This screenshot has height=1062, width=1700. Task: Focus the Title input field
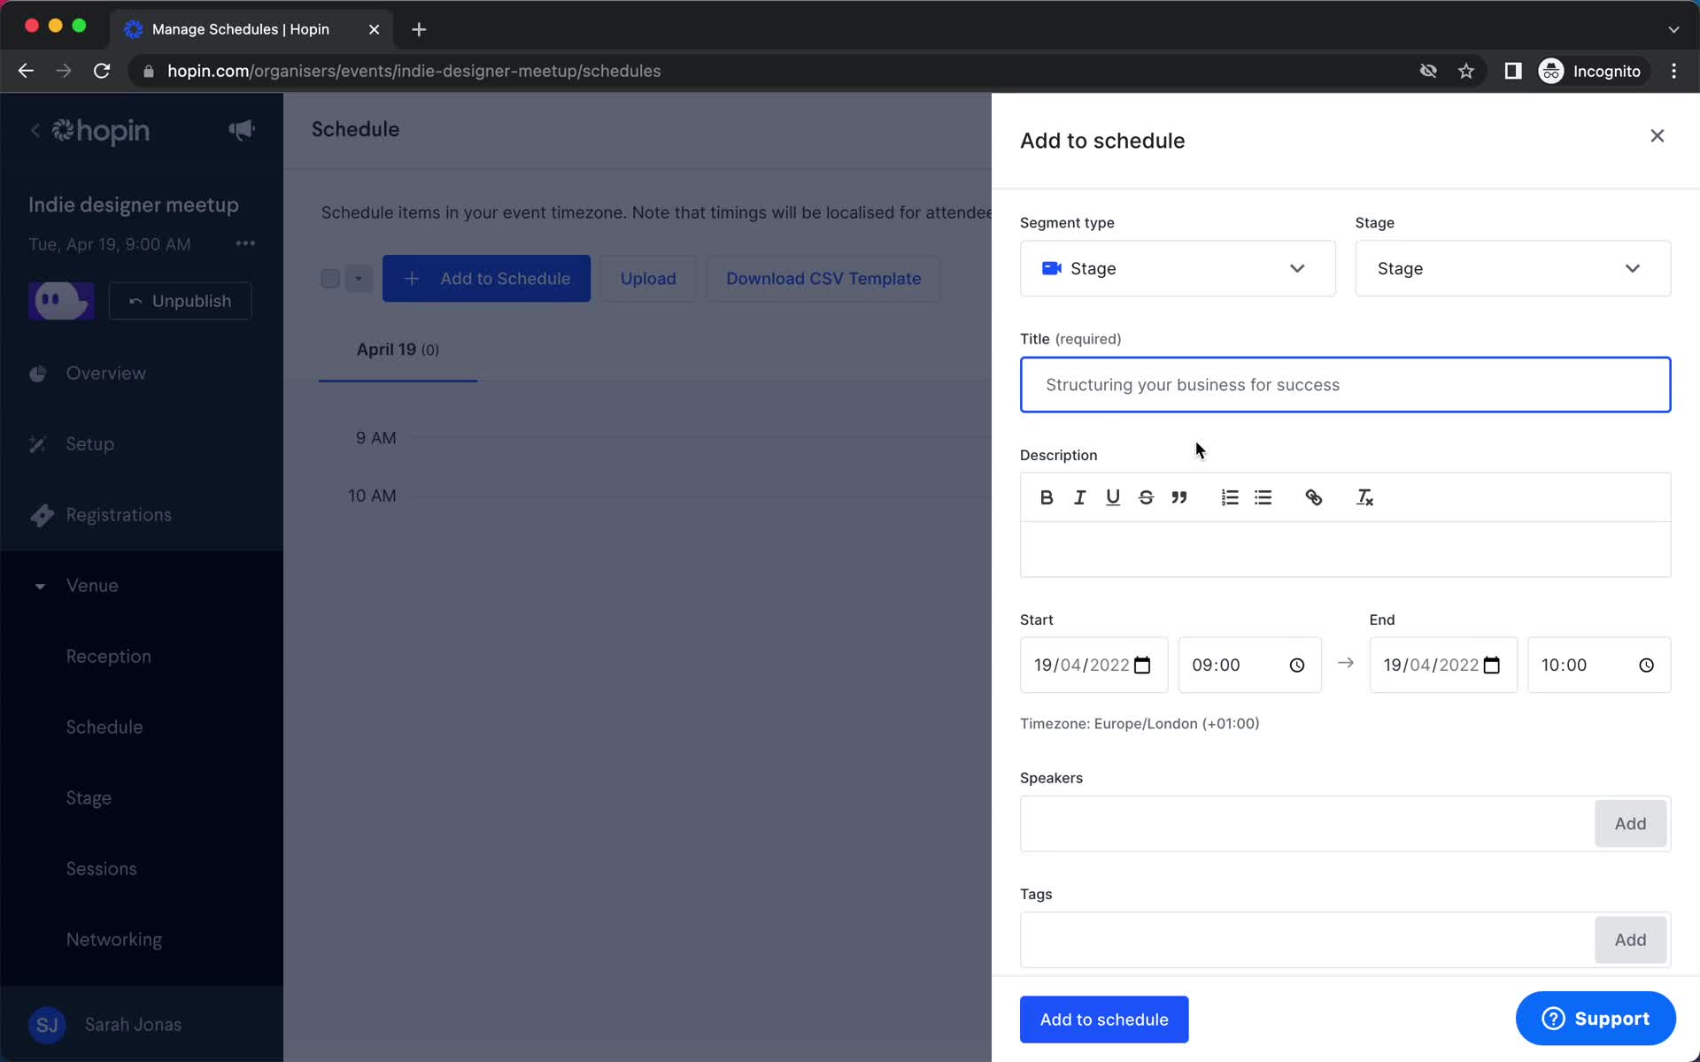1345,385
